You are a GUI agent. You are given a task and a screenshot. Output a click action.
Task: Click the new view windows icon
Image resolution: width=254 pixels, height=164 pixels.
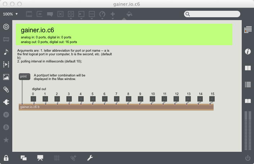(x=24, y=158)
